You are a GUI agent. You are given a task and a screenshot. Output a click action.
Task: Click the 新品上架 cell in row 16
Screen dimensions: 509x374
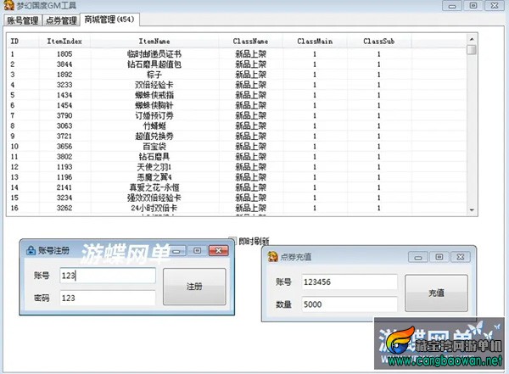[x=250, y=208]
